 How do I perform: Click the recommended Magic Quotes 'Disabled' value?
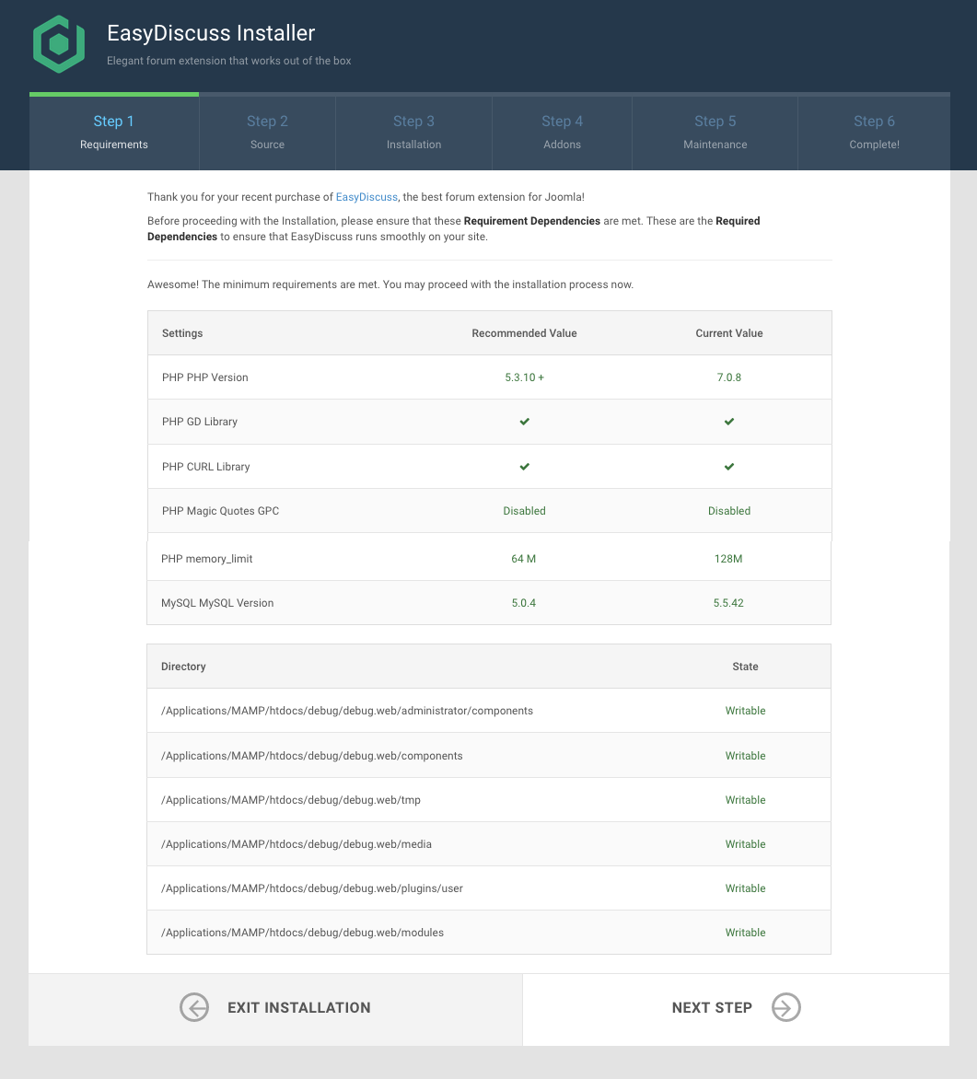click(x=524, y=511)
